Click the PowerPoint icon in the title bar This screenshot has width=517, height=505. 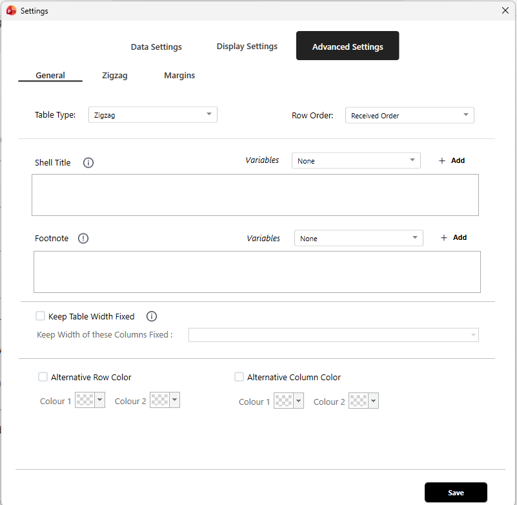coord(11,10)
